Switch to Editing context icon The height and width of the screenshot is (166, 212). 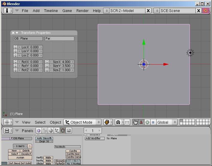pos(63,131)
